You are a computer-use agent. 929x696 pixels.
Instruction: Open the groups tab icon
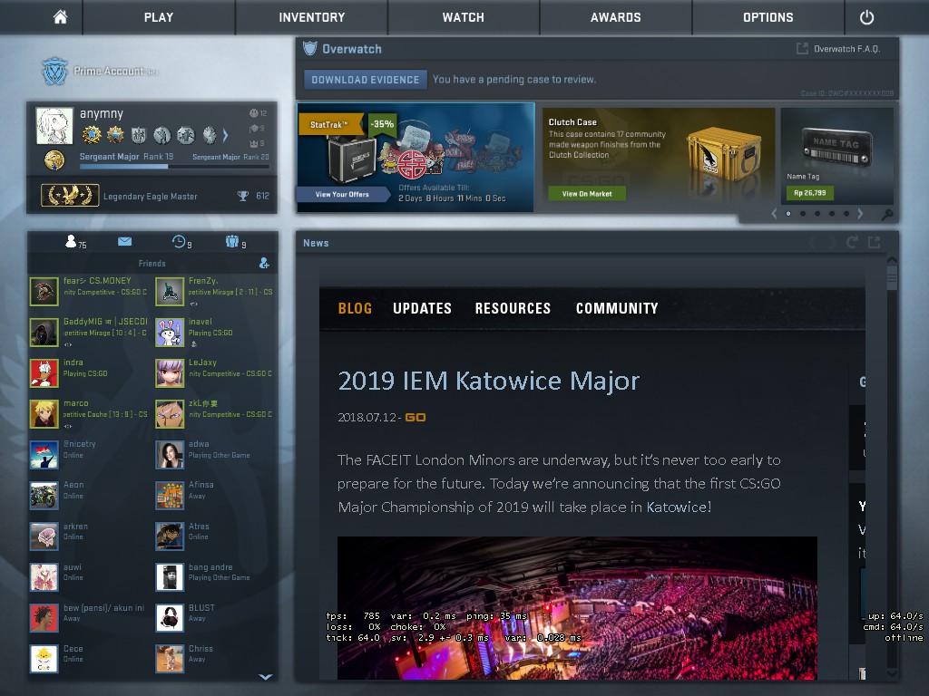(232, 241)
